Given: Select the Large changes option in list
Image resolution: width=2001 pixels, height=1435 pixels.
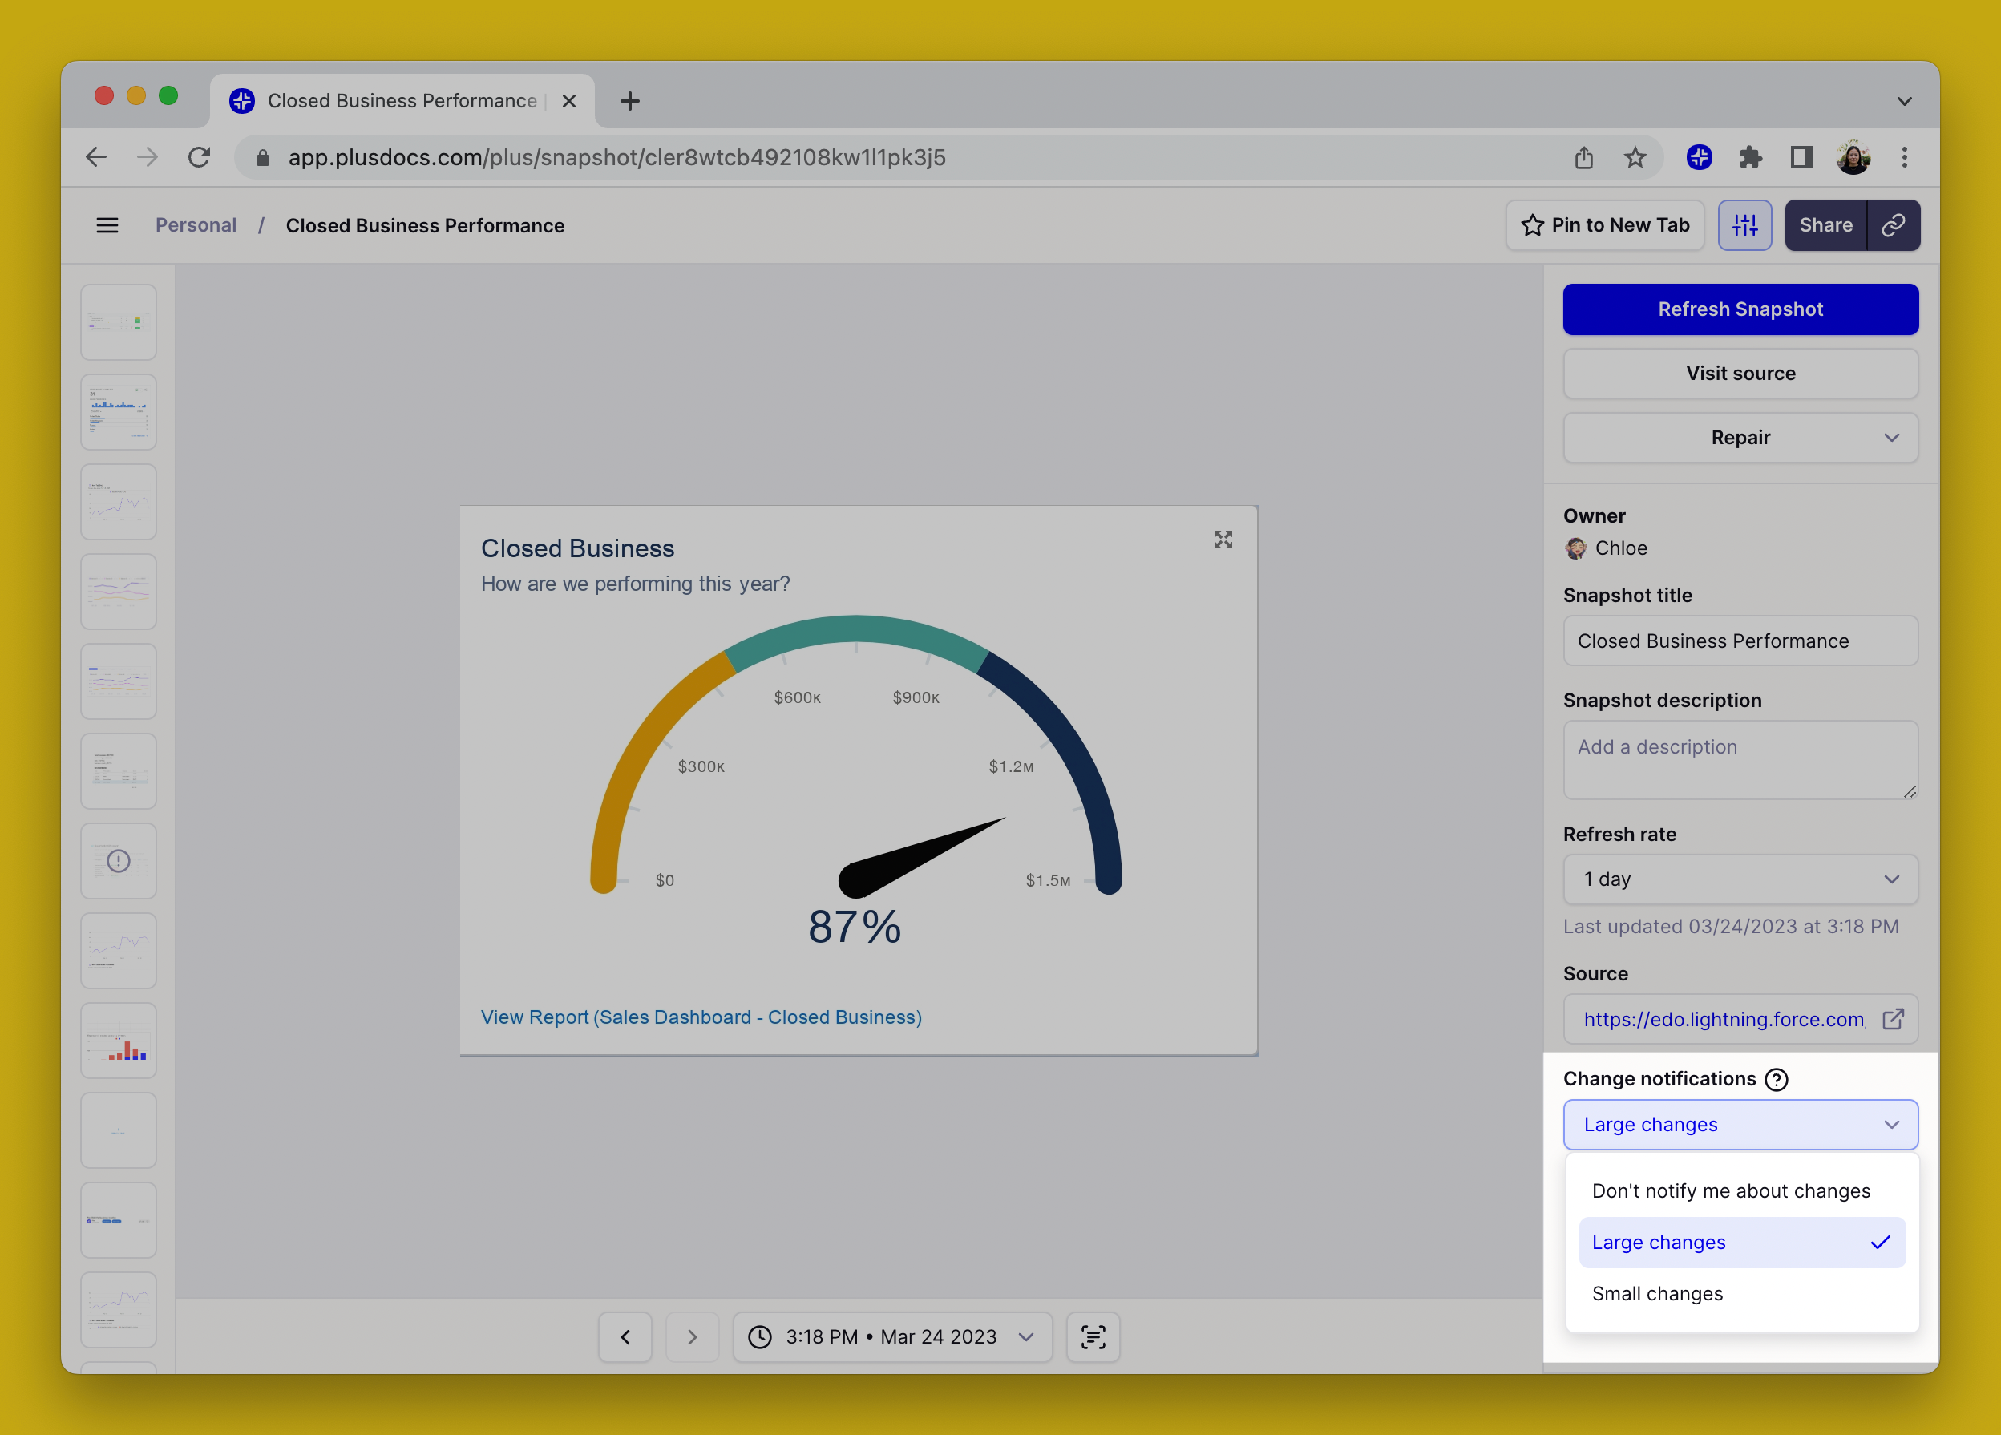Looking at the screenshot, I should [x=1741, y=1242].
